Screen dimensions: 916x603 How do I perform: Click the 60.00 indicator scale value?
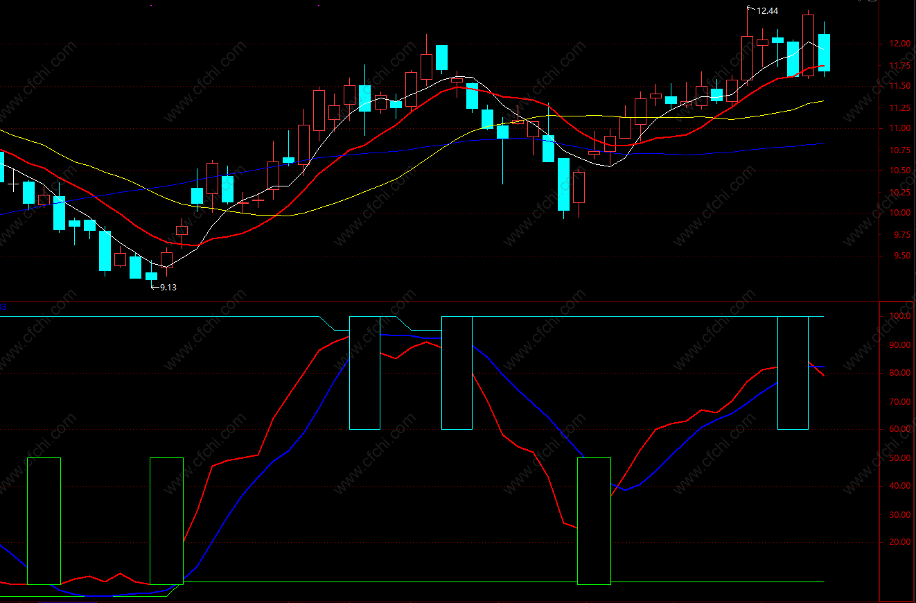tap(899, 430)
